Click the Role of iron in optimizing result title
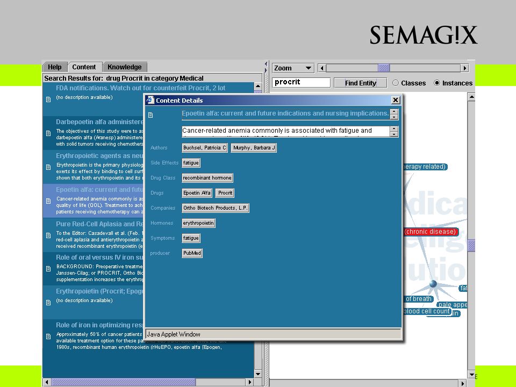Viewport: 516px width, 387px height. [99, 325]
